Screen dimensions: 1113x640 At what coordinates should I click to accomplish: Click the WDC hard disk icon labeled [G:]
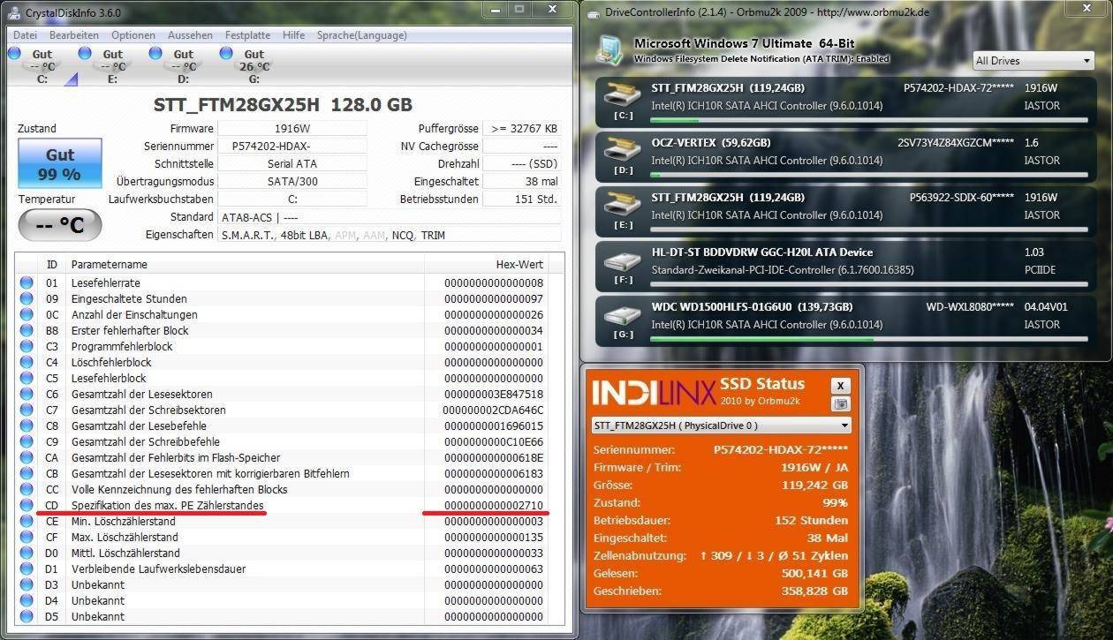(623, 316)
